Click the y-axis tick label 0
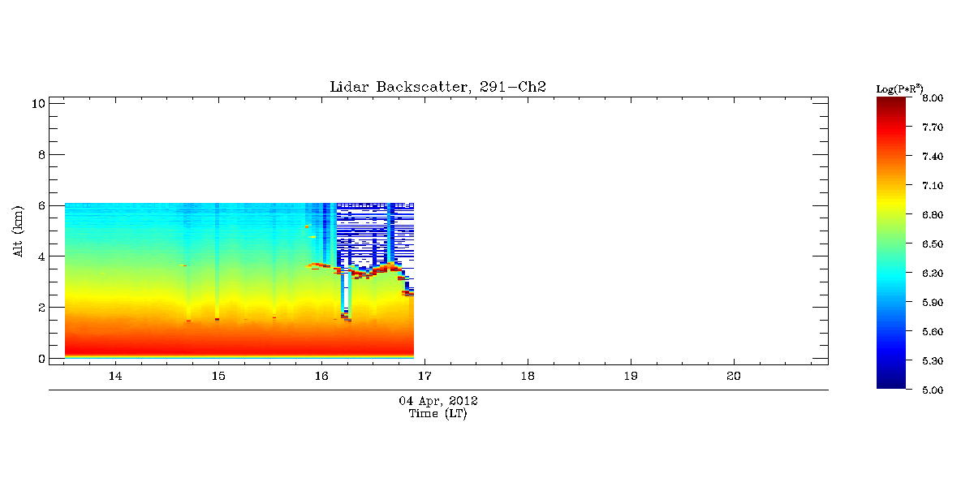This screenshot has width=974, height=487. pyautogui.click(x=41, y=359)
